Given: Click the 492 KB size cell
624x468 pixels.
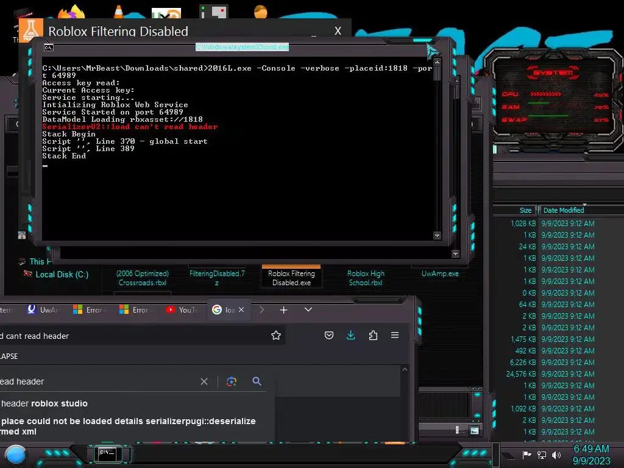Looking at the screenshot, I should click(525, 350).
